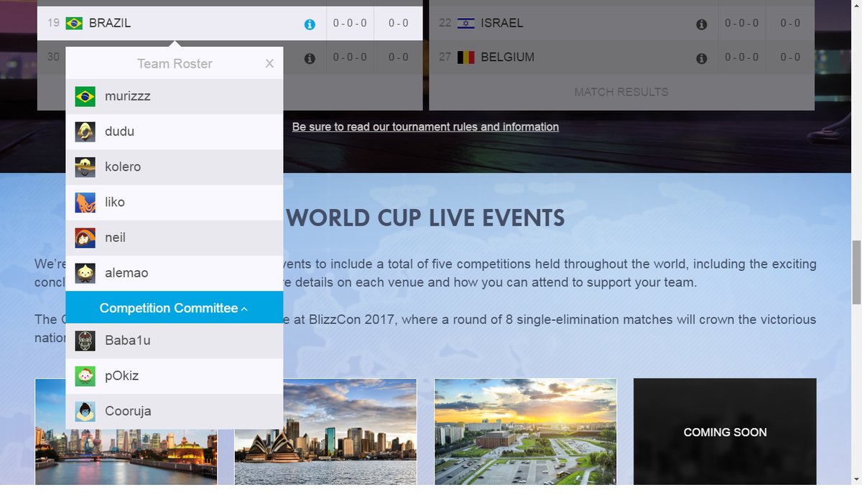Click Israel's 0 - 0 - 0 record cell
Screen dimensions: 862x495
742,24
